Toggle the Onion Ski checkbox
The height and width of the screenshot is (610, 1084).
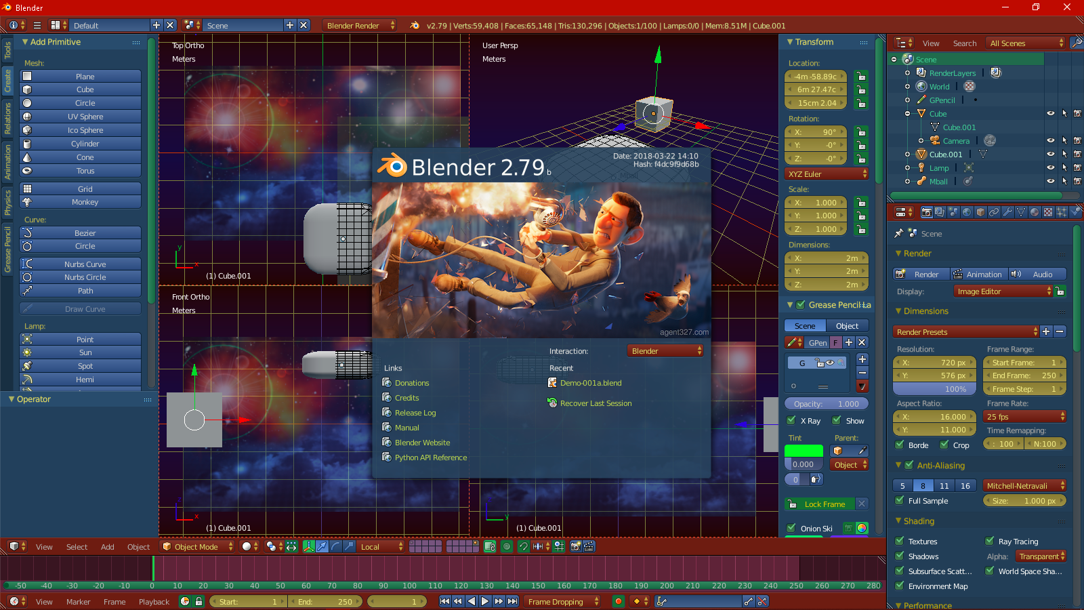tap(791, 528)
